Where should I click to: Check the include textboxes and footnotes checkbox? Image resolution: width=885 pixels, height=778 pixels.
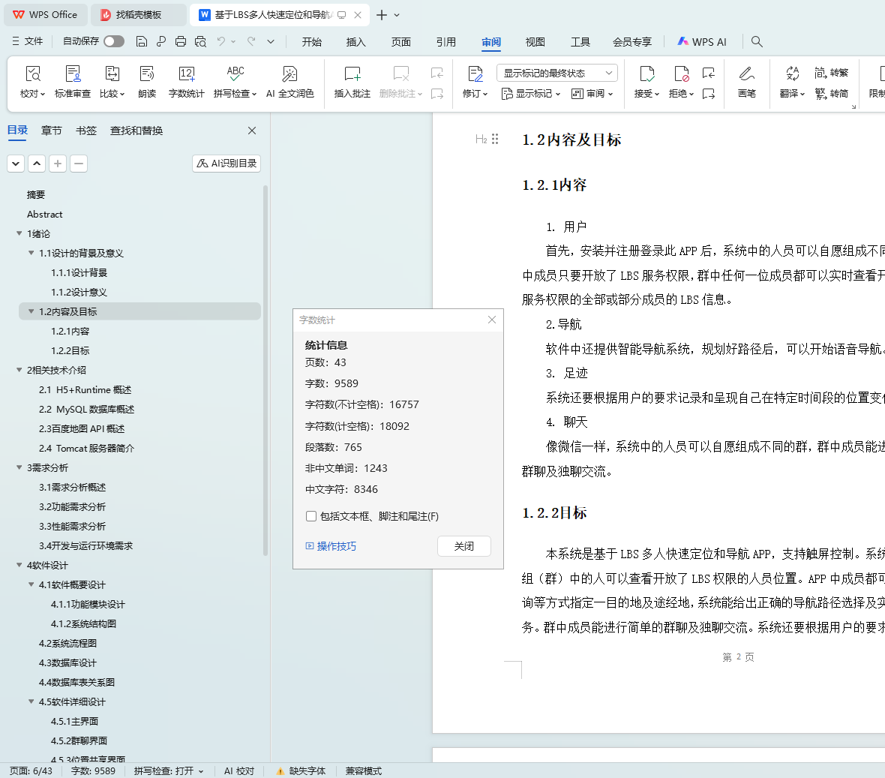coord(311,516)
